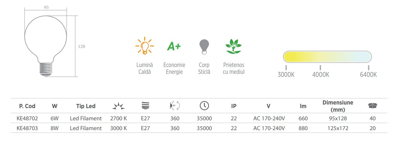
Task: Click the green A+ energy icon
Action: point(174,46)
